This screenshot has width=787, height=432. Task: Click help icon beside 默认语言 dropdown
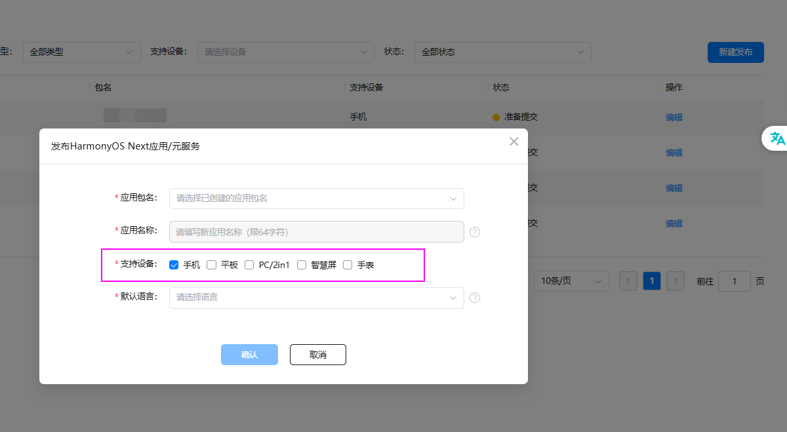pos(475,298)
